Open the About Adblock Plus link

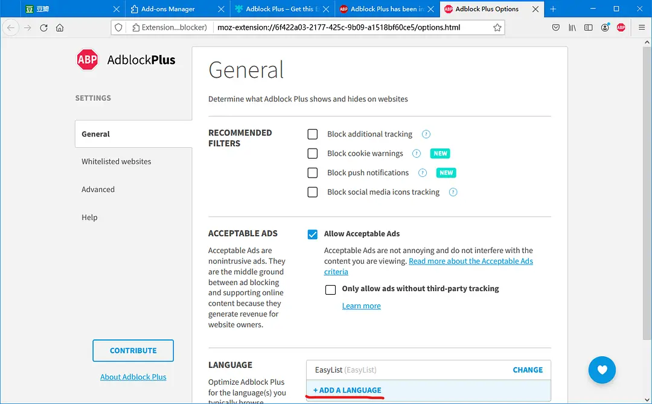(x=133, y=377)
